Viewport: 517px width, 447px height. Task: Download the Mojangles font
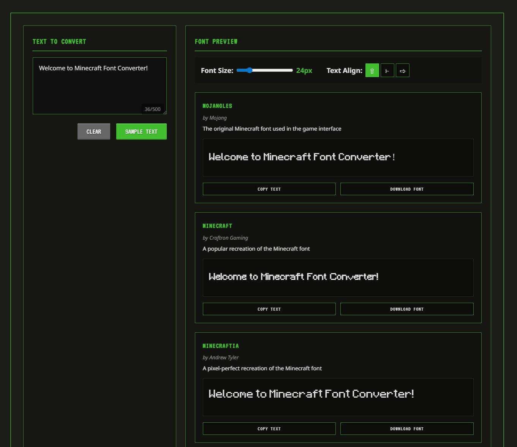click(407, 189)
